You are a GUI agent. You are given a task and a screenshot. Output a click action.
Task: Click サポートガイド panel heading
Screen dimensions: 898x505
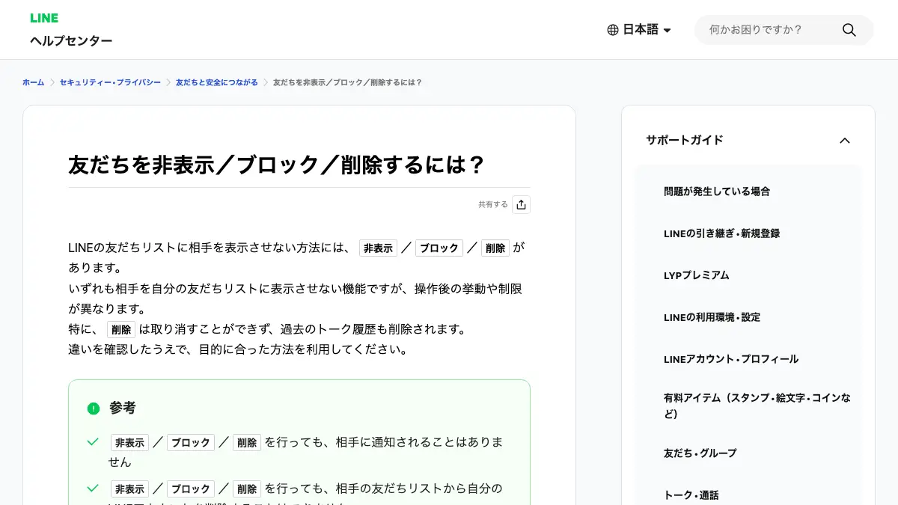pos(685,140)
